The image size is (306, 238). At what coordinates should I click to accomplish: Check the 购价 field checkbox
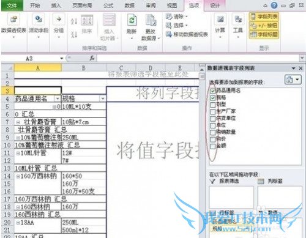point(213,139)
